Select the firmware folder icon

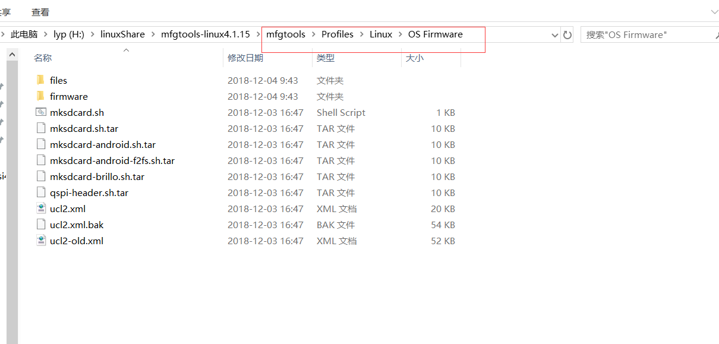[40, 96]
